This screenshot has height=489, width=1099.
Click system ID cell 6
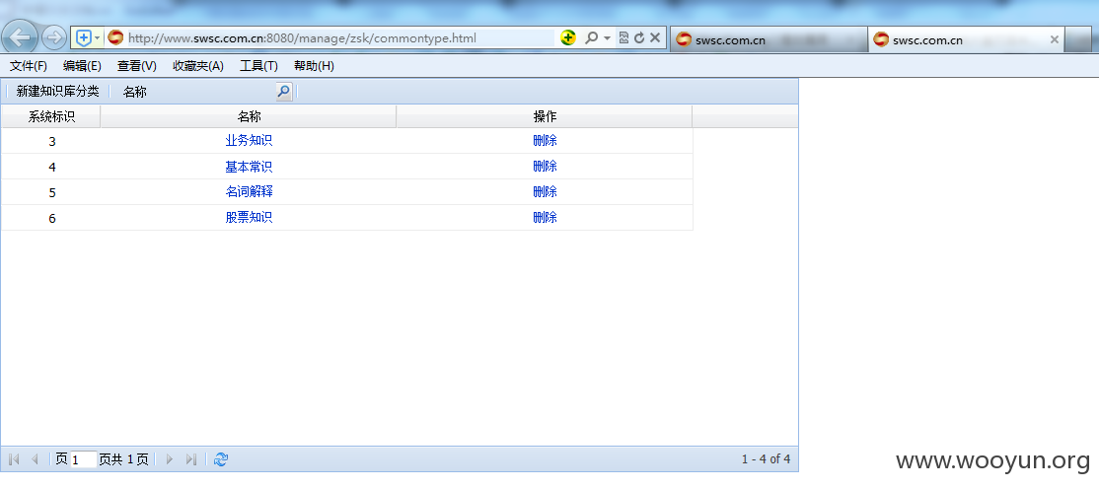coord(52,219)
